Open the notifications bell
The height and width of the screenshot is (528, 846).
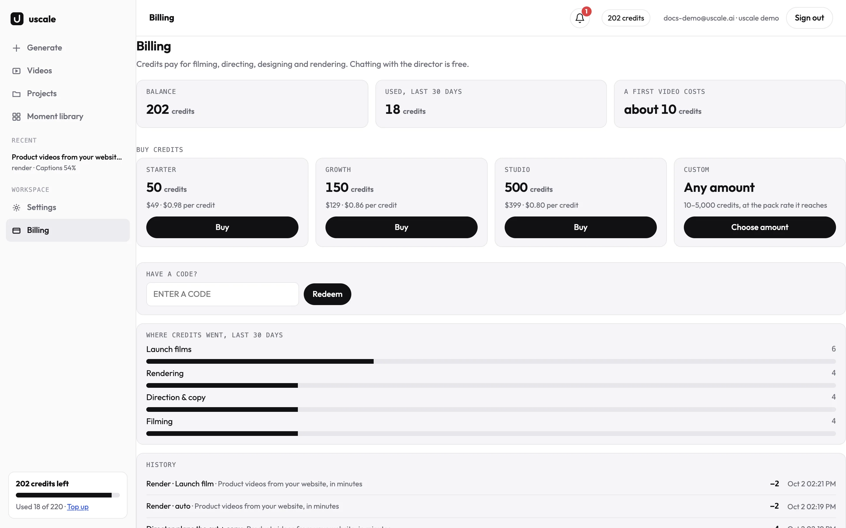click(580, 18)
